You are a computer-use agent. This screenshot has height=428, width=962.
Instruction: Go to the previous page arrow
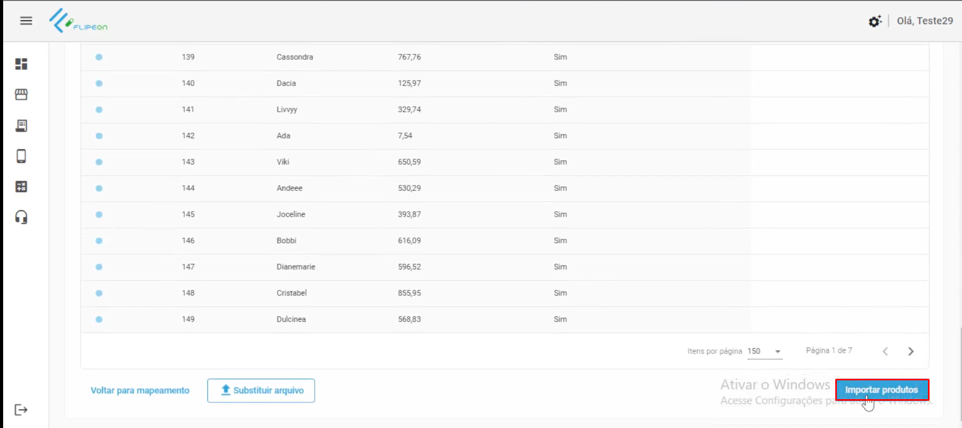pyautogui.click(x=885, y=352)
